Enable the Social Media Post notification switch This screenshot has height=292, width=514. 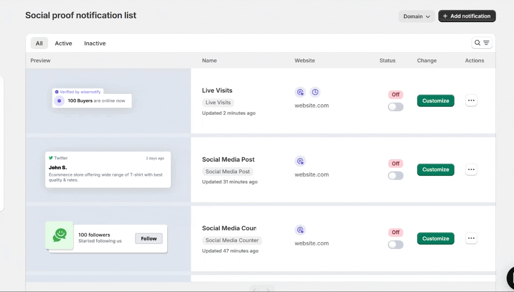click(x=396, y=176)
